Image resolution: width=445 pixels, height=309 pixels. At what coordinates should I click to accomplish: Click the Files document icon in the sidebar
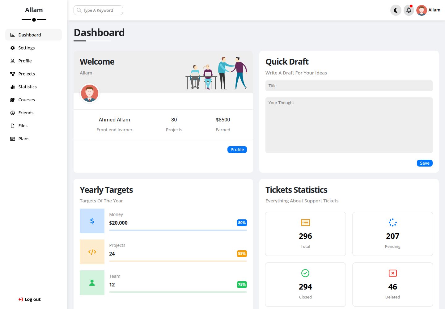[x=13, y=126]
